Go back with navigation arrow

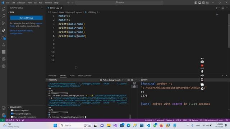coord(69,3)
